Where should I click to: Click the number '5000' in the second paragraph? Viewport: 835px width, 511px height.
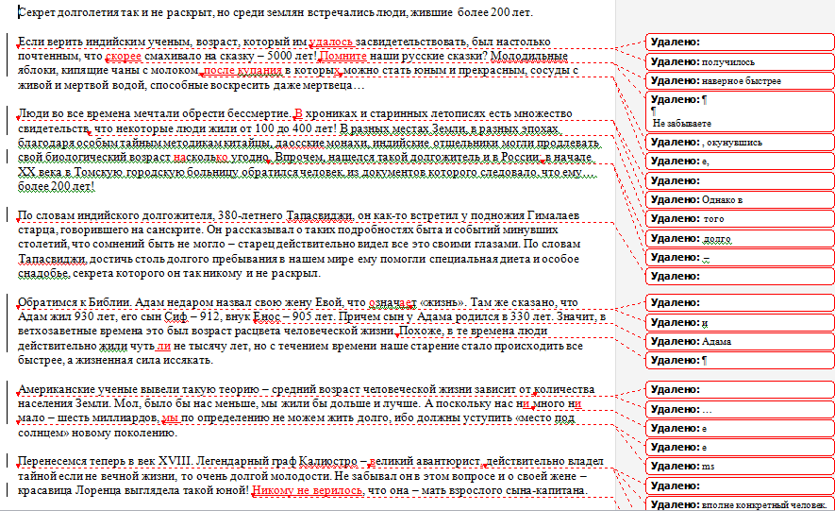[279, 56]
